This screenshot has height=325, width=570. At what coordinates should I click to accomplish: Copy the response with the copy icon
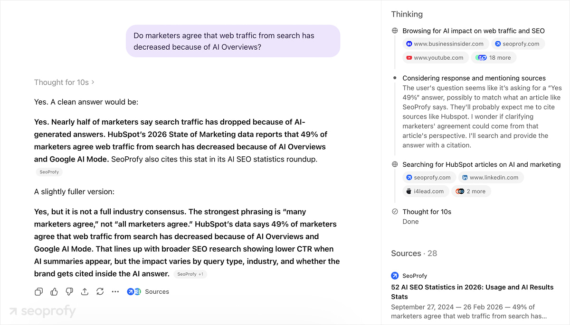tap(39, 292)
